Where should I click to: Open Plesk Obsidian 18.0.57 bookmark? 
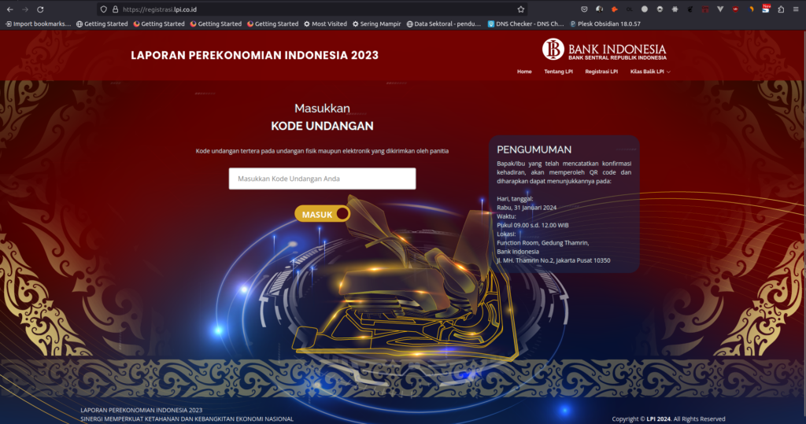click(605, 24)
